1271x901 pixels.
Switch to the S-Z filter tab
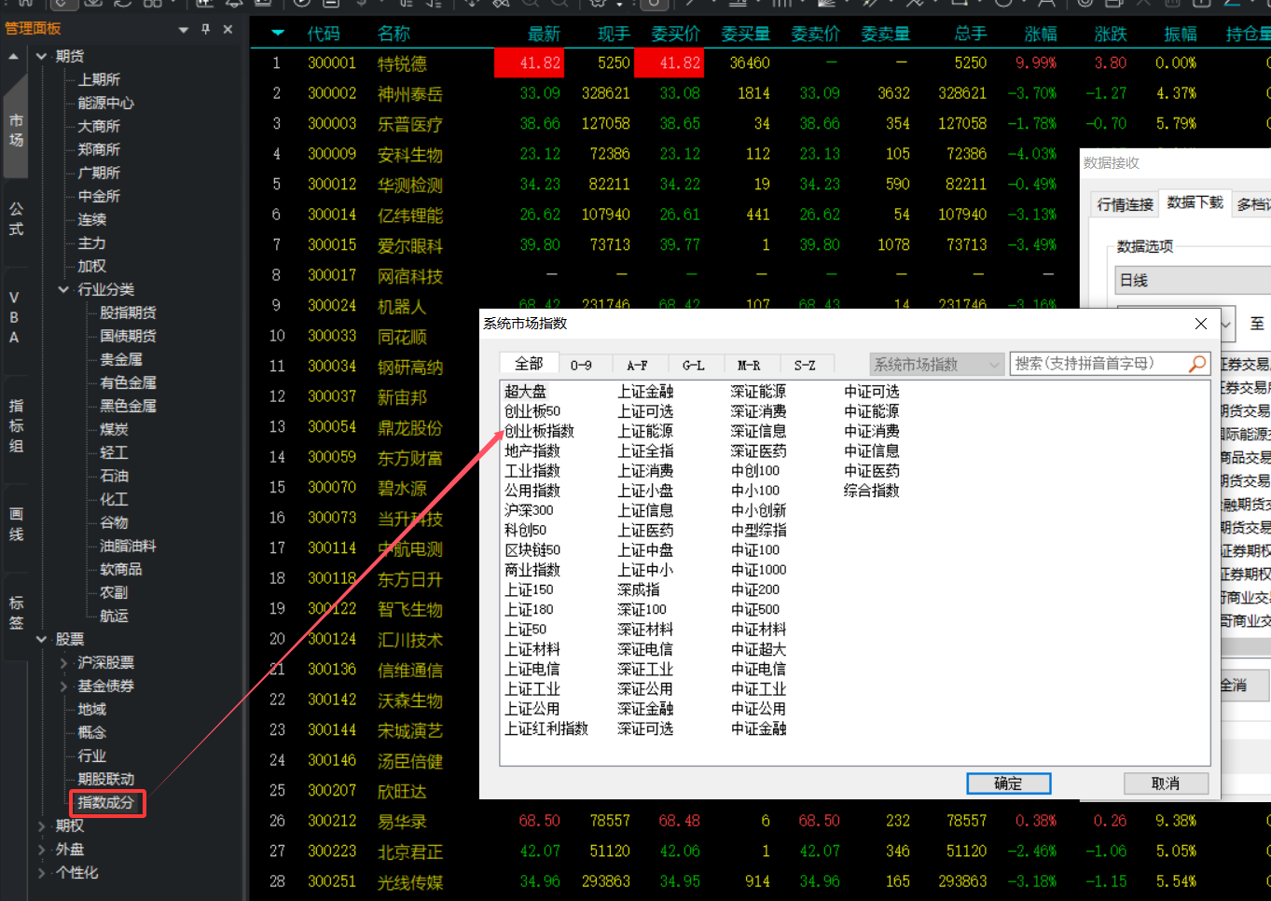pyautogui.click(x=805, y=366)
